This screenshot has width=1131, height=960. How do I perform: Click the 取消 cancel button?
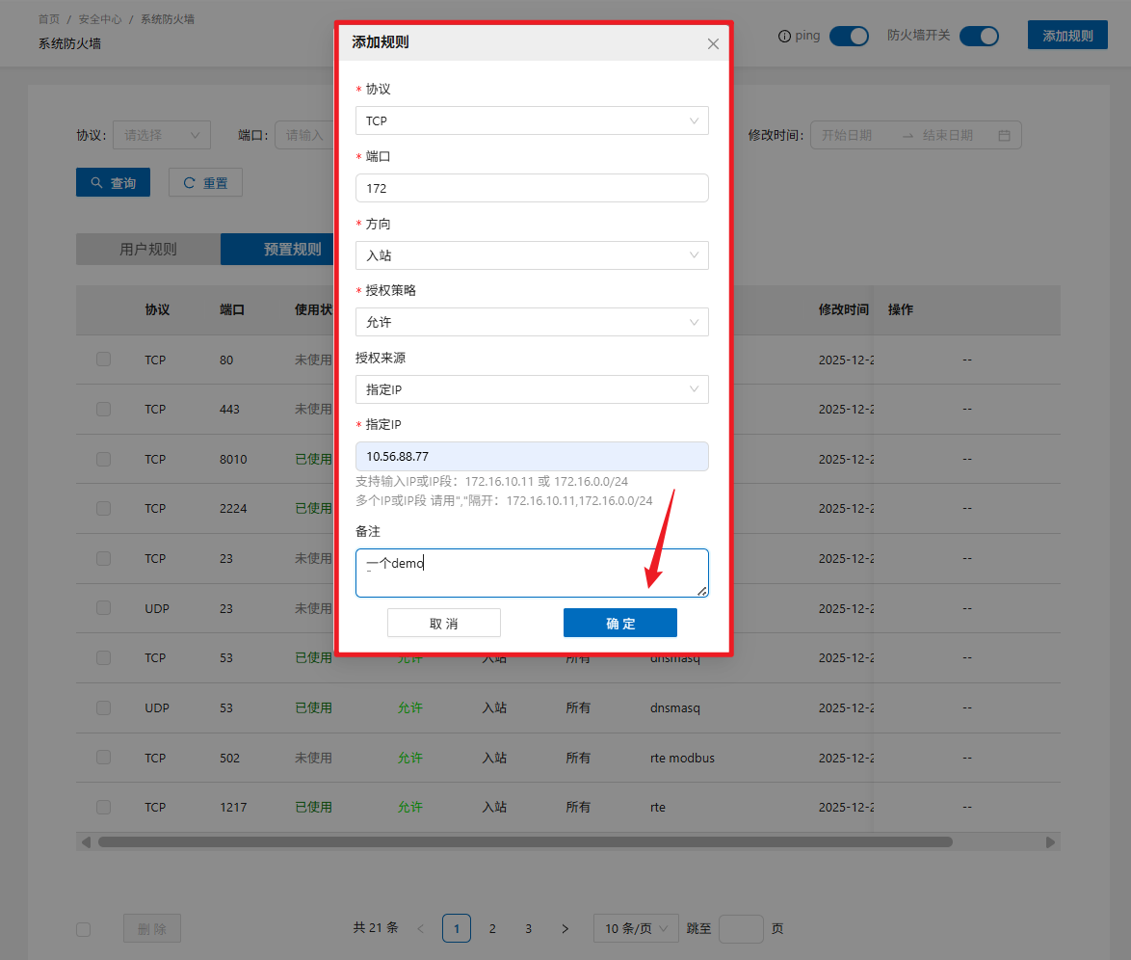(443, 623)
